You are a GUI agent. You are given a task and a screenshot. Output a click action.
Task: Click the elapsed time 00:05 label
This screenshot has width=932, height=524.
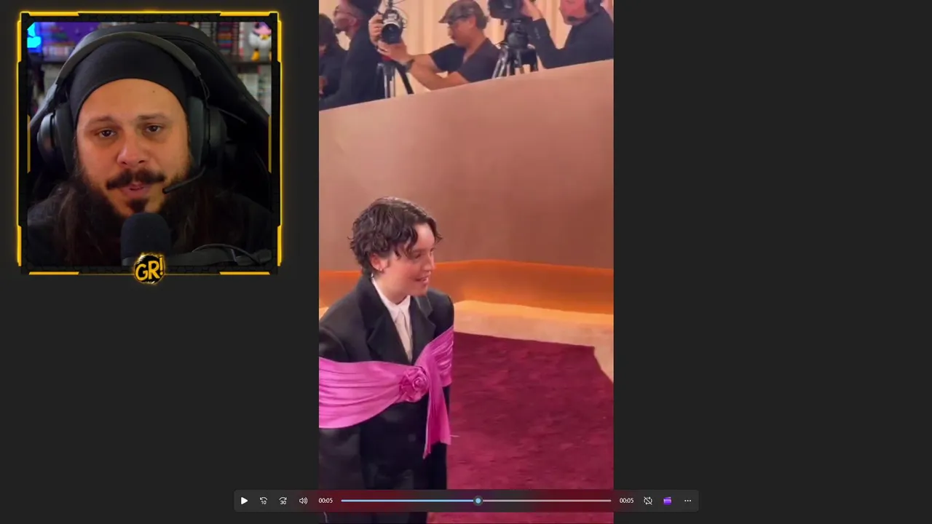coord(325,501)
